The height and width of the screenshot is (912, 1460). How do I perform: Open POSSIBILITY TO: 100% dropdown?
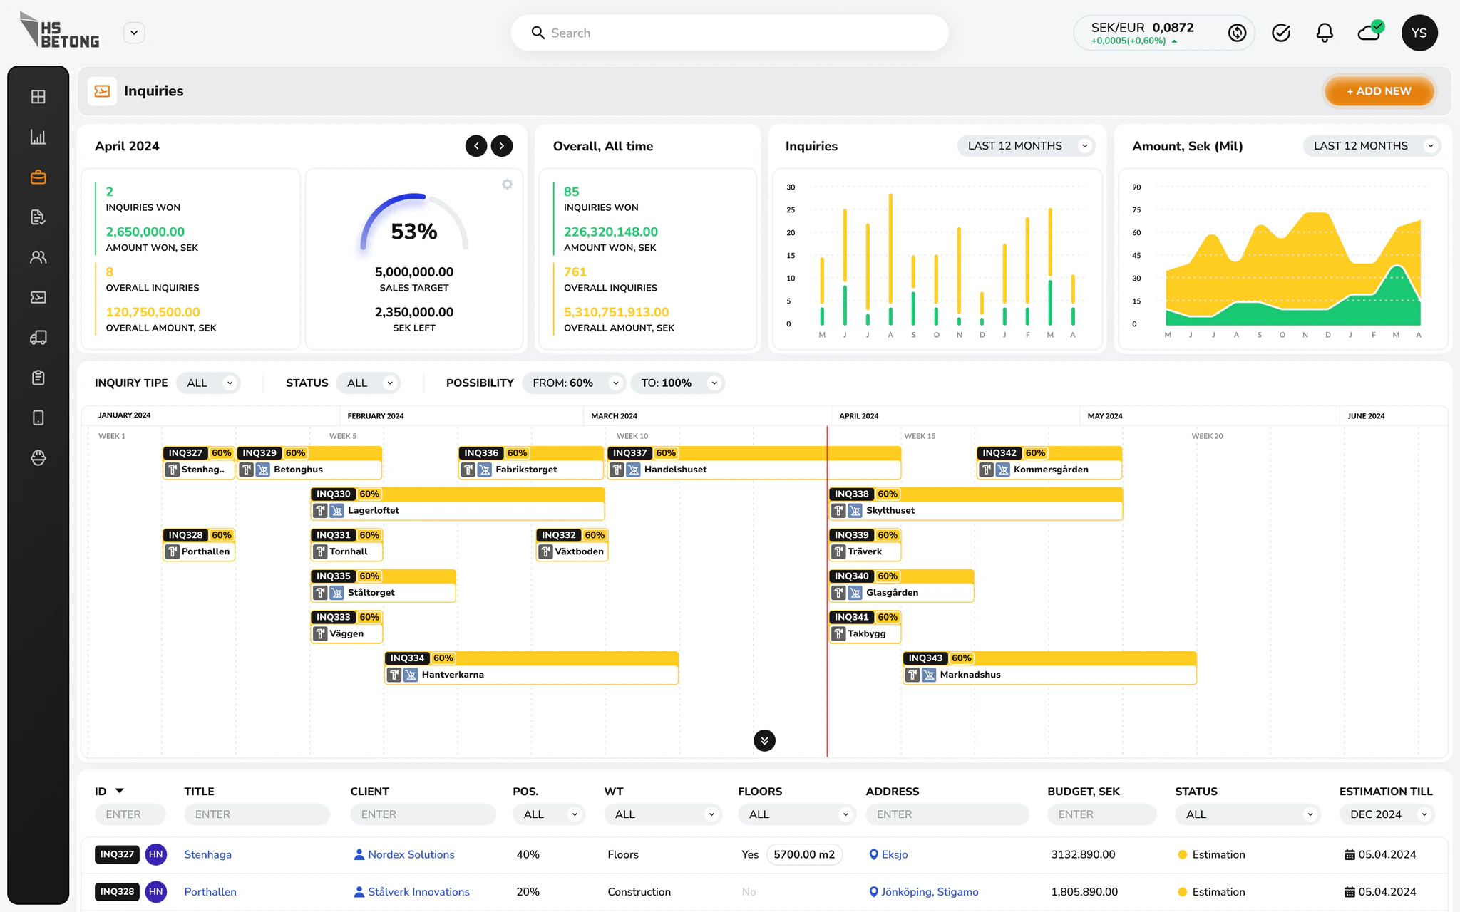[678, 383]
